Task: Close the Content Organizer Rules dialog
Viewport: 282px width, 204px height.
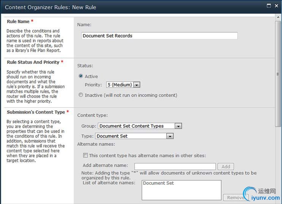Action: (277, 6)
